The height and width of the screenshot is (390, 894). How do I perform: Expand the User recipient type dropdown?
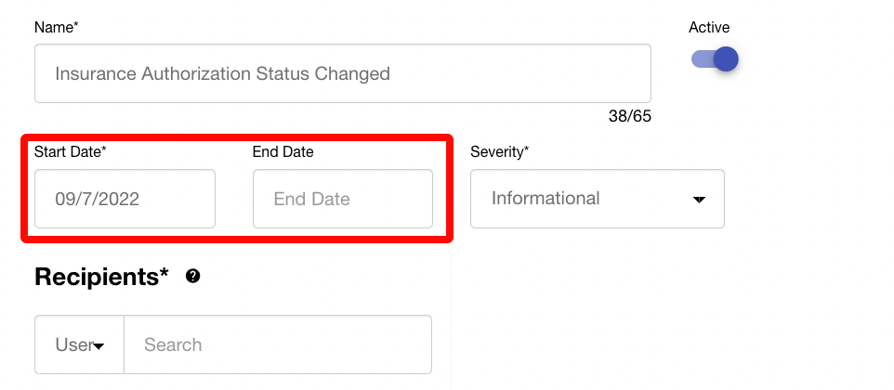[x=79, y=344]
